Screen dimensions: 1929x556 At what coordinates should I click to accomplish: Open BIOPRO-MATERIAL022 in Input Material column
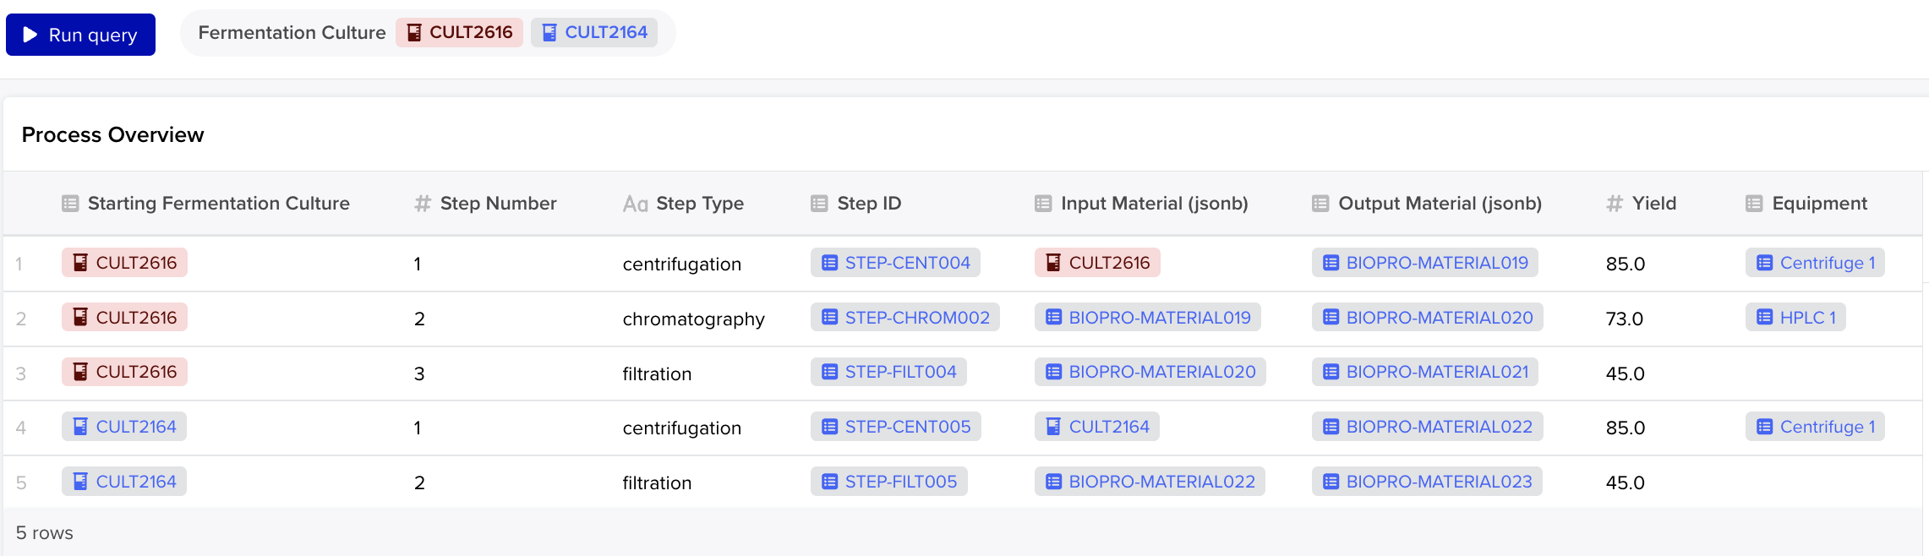(x=1150, y=482)
